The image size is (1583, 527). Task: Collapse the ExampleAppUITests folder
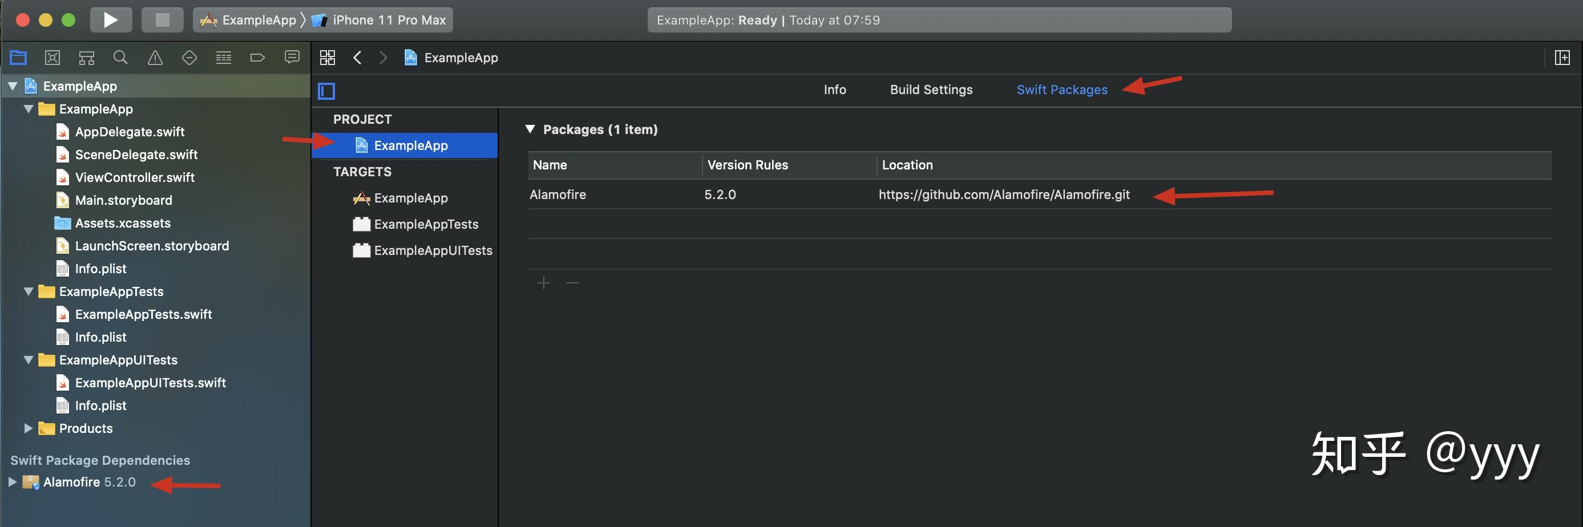pos(29,360)
